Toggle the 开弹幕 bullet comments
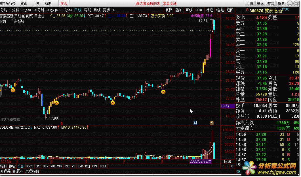Viewport: 301px width, 177px height. tap(6, 171)
